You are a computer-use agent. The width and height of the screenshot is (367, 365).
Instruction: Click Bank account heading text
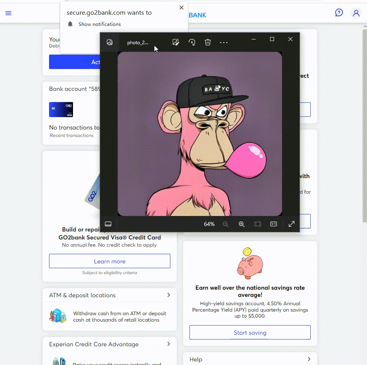coord(75,89)
